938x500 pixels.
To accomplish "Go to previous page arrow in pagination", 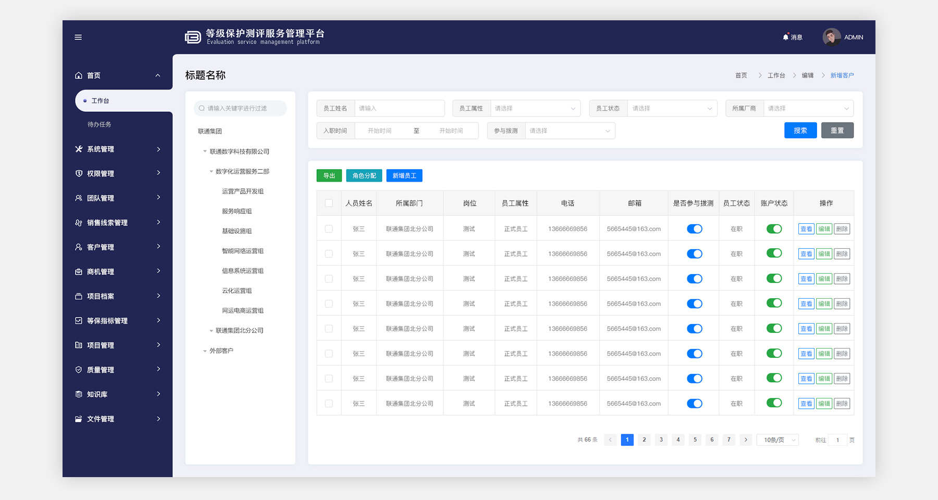I will [610, 440].
